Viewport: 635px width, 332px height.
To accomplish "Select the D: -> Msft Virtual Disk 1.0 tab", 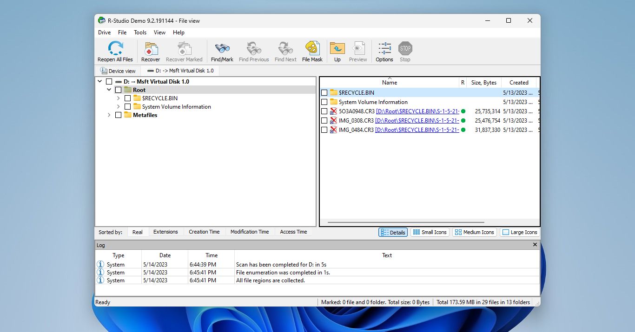I will pos(180,71).
